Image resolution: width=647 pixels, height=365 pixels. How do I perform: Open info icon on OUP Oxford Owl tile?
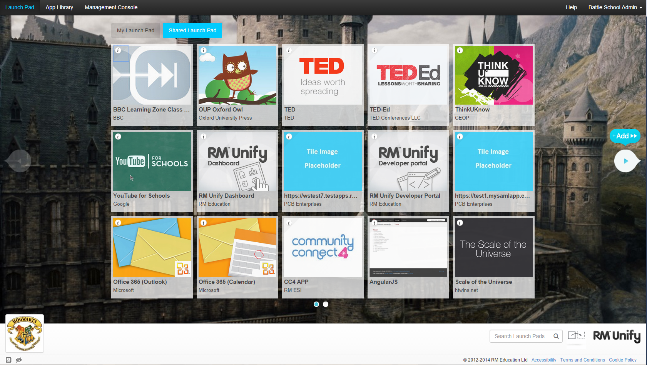pyautogui.click(x=204, y=50)
